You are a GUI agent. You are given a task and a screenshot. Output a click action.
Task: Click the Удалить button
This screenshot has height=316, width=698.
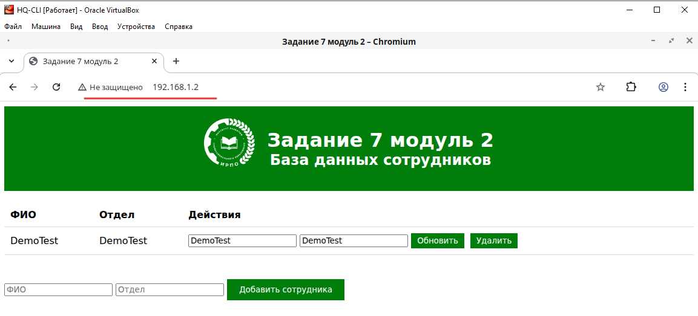(x=493, y=240)
